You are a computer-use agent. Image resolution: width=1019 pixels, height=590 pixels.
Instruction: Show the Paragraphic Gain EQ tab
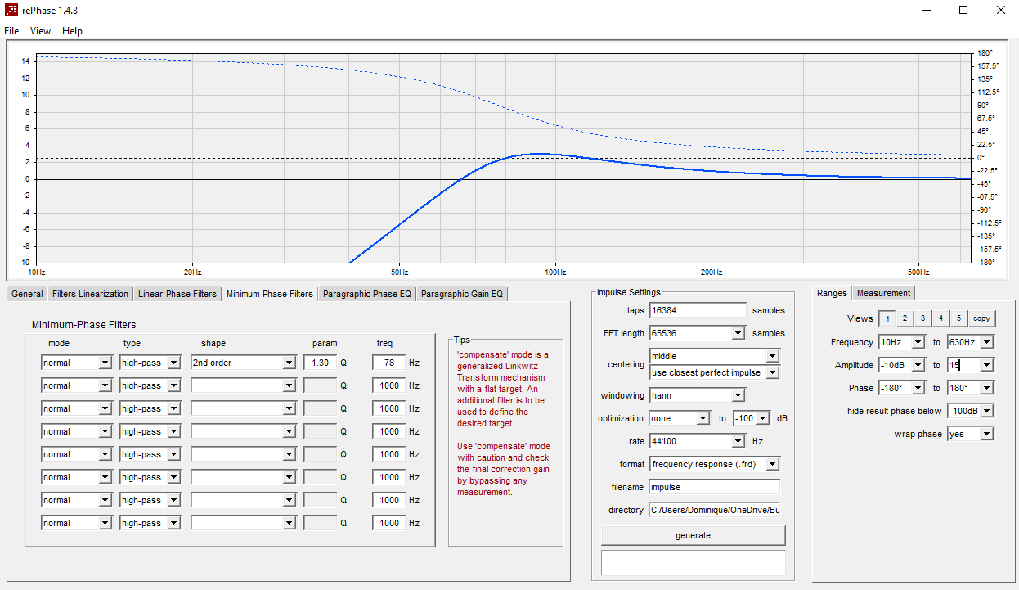(x=462, y=294)
